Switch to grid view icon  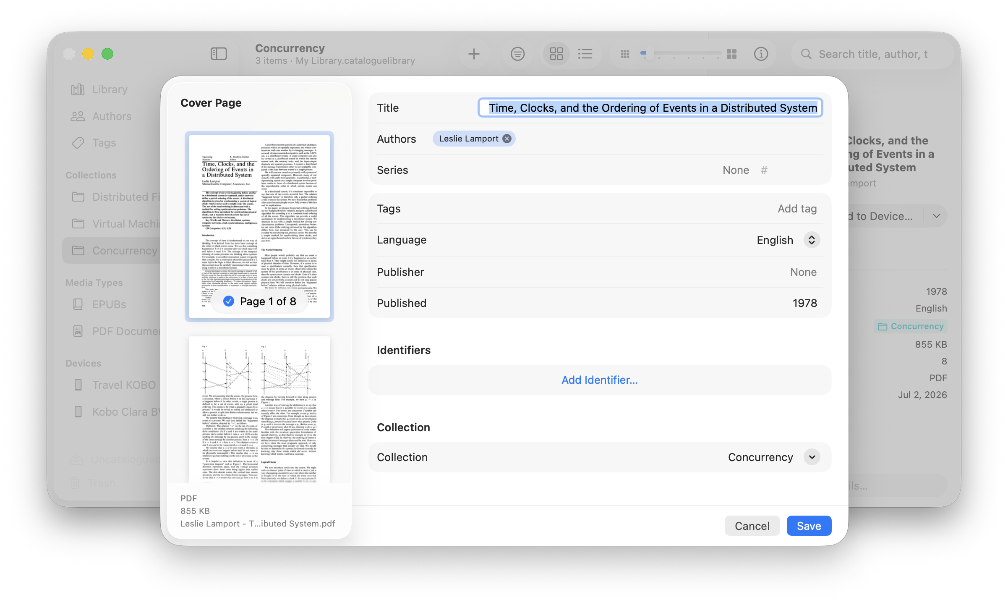click(x=556, y=54)
